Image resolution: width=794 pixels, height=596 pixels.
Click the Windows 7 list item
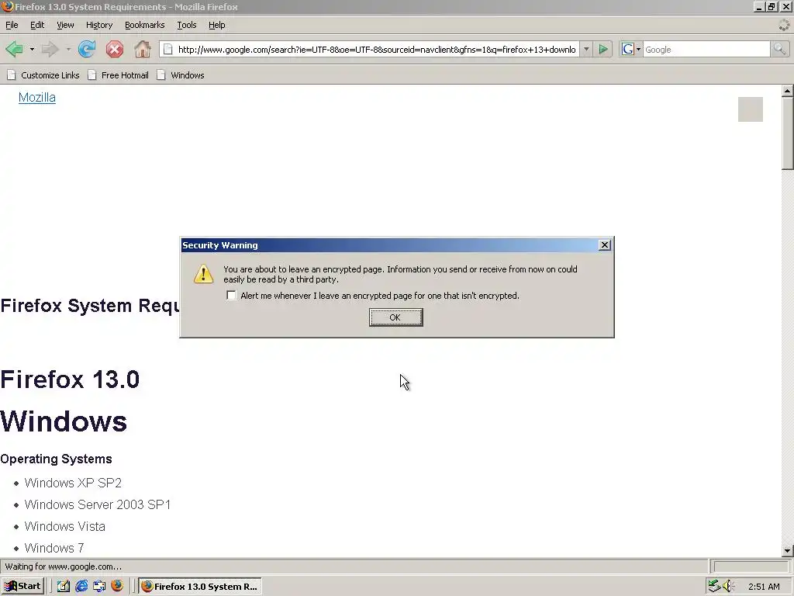(54, 548)
